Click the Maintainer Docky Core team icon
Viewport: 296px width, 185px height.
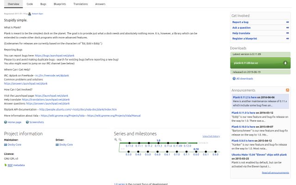[x=6, y=145]
